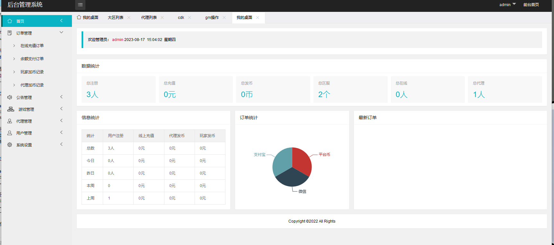Image resolution: width=554 pixels, height=245 pixels.
Task: Click the 总充值 0元 statistic card
Action: click(x=196, y=89)
